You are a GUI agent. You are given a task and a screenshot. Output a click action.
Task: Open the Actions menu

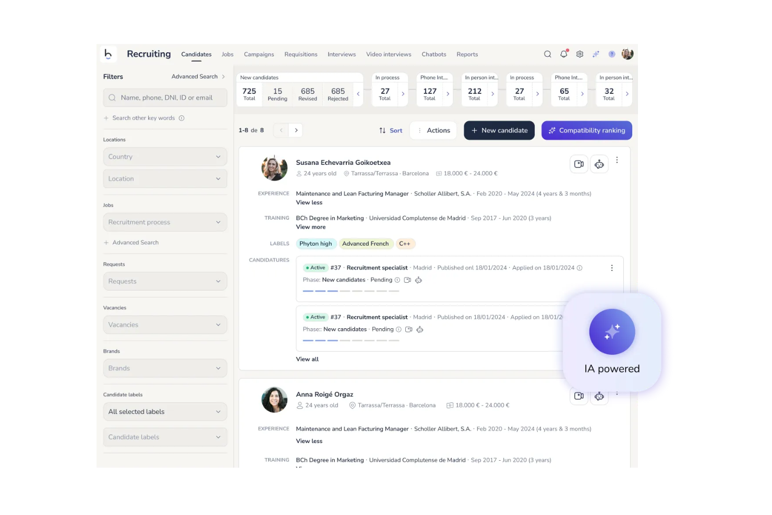(433, 130)
